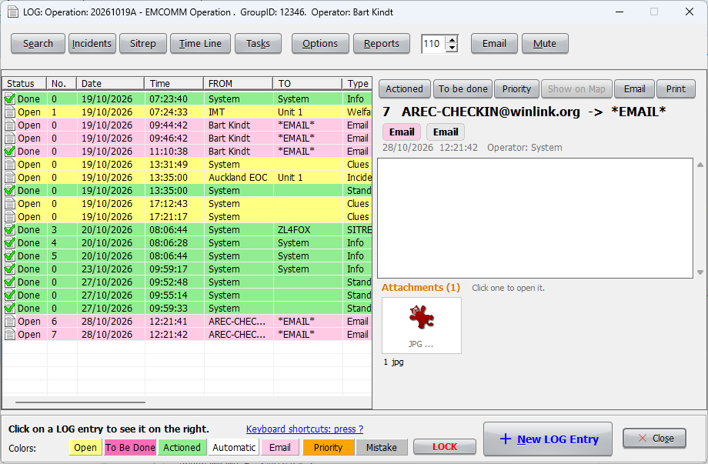The image size is (708, 464).
Task: Click the pink To Be Done color swatch
Action: [131, 447]
